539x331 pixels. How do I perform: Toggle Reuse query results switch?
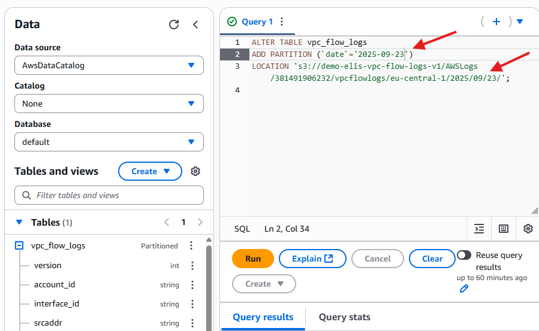(x=464, y=255)
